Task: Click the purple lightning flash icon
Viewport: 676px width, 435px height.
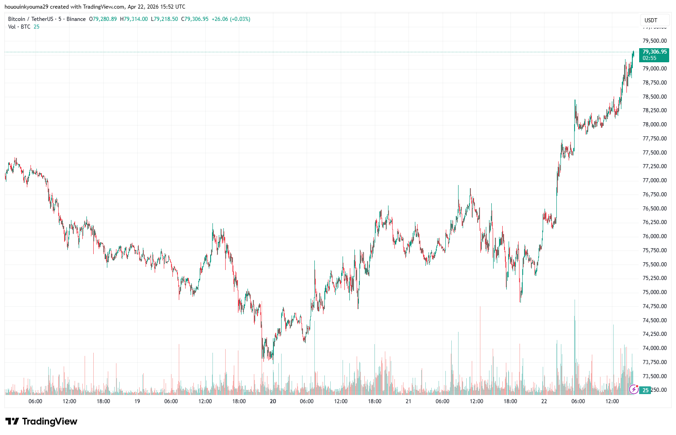Action: [x=634, y=389]
